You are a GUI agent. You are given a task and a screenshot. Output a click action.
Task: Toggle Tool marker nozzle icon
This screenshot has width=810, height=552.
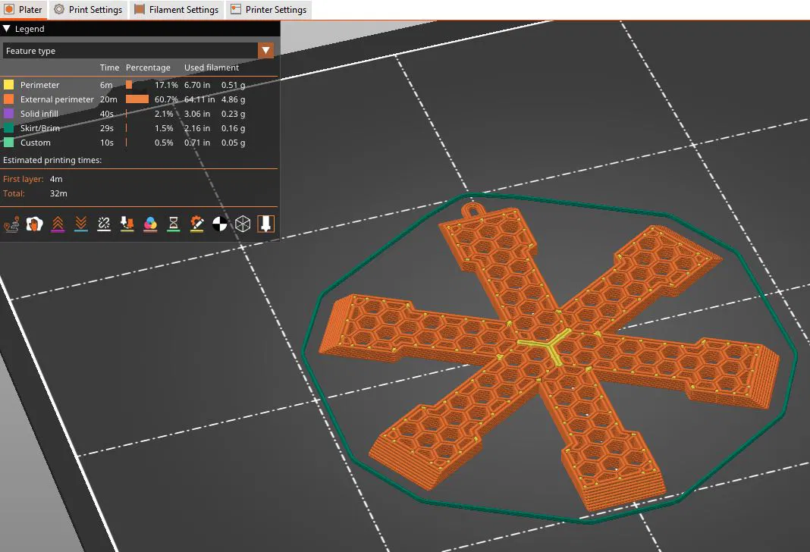(266, 224)
